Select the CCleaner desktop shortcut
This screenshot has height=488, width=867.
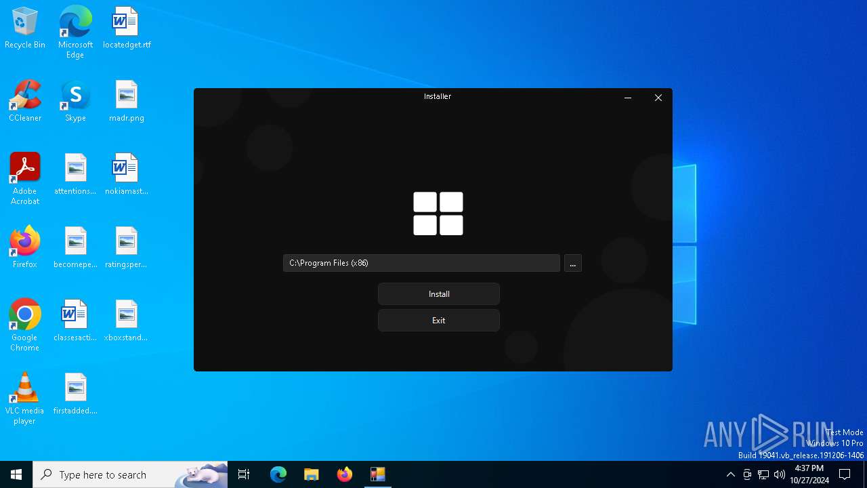point(25,102)
